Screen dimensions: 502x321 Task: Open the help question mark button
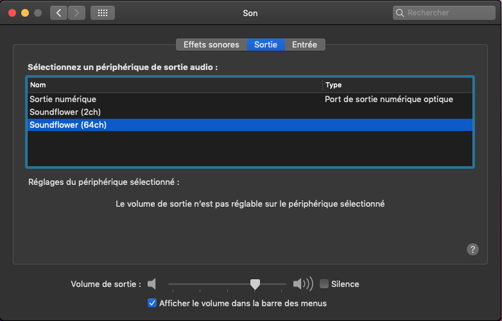[473, 250]
